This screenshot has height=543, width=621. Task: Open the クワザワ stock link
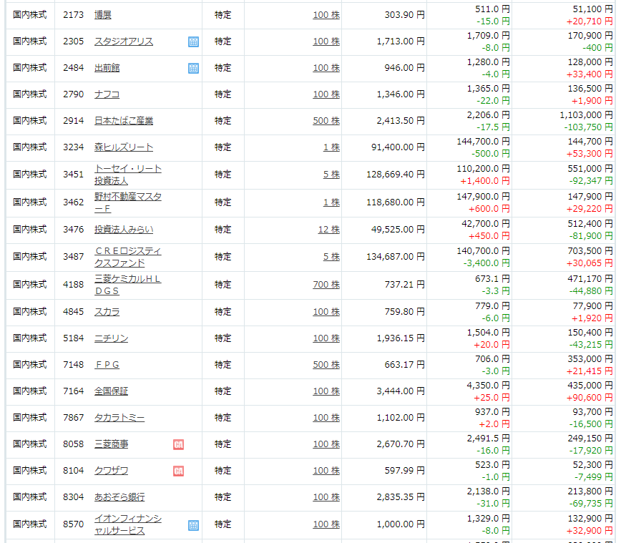[112, 471]
